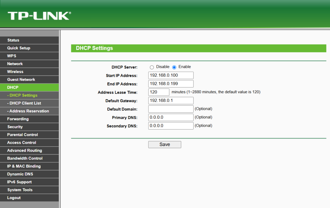The width and height of the screenshot is (330, 208).
Task: Open the DHCP Client List
Action: coord(29,103)
